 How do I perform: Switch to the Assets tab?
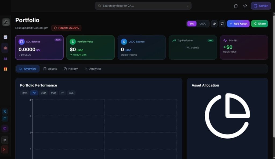point(50,69)
